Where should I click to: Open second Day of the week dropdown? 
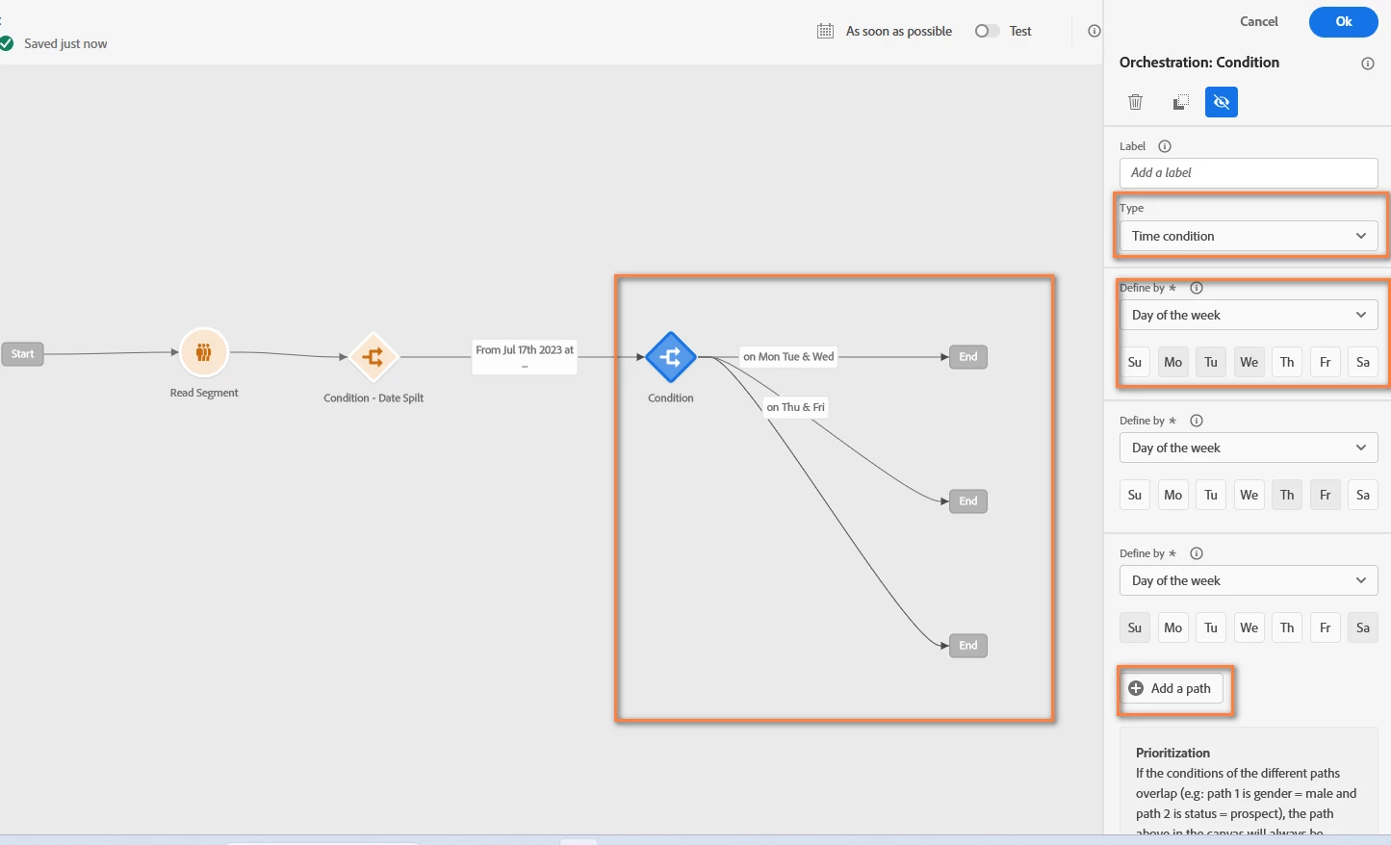click(1249, 448)
